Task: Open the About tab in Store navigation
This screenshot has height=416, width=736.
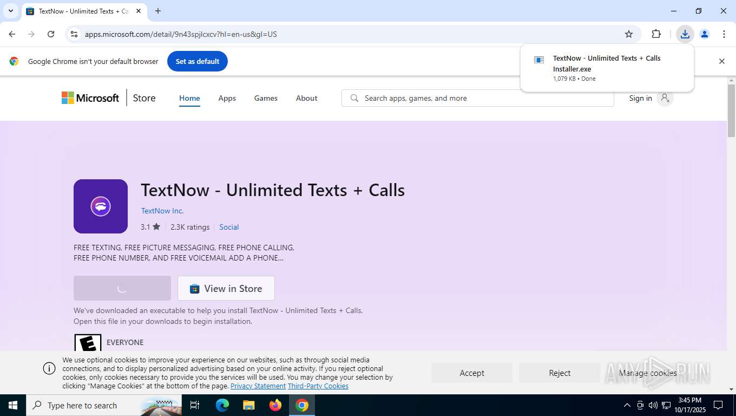Action: pyautogui.click(x=306, y=98)
